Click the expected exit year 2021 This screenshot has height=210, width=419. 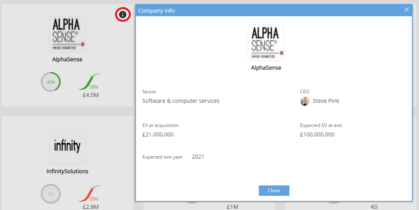click(x=198, y=157)
